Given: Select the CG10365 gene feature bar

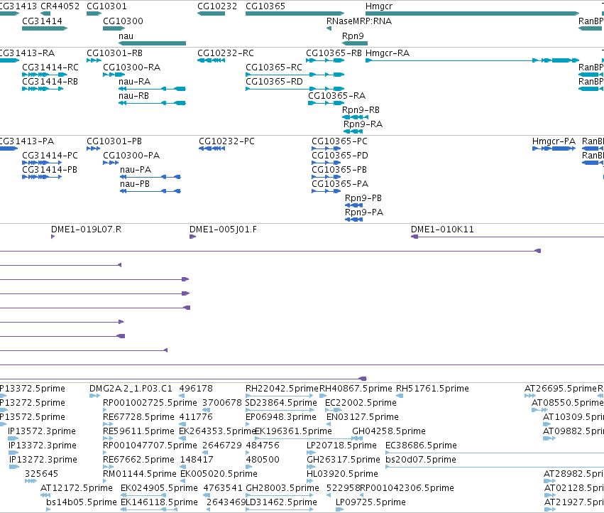Looking at the screenshot, I should point(295,13).
